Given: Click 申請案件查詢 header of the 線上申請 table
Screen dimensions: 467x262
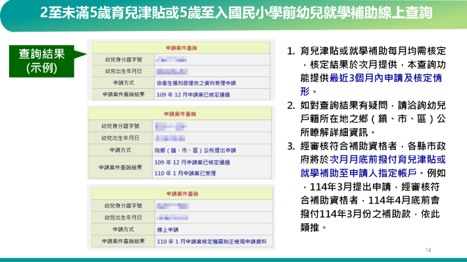Looking at the screenshot, I should pyautogui.click(x=182, y=194).
